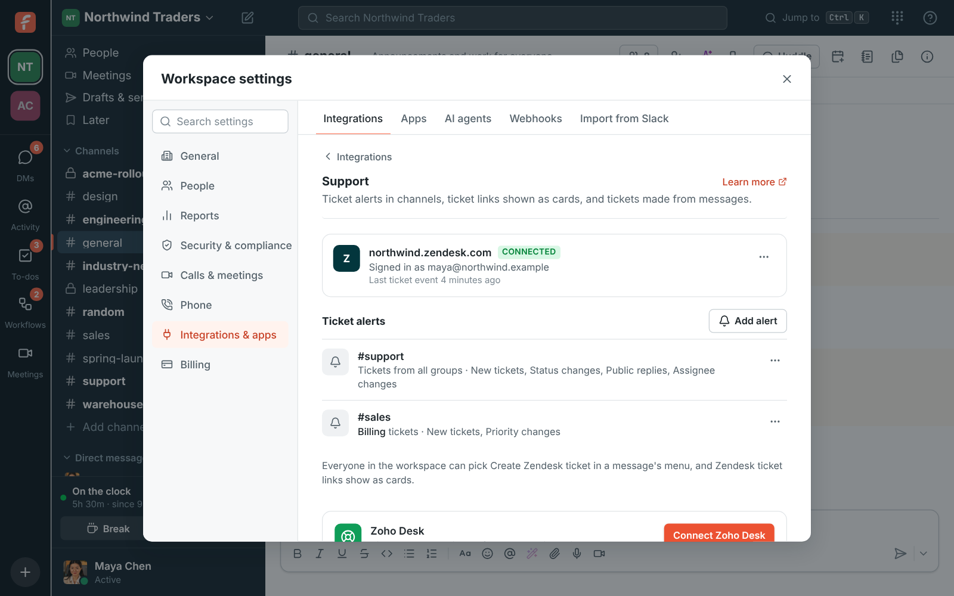Switch to the AI agents tab
Image resolution: width=954 pixels, height=596 pixels.
click(468, 119)
